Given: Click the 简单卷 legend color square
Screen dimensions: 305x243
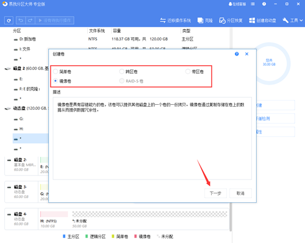Looking at the screenshot, I should click(x=113, y=236).
